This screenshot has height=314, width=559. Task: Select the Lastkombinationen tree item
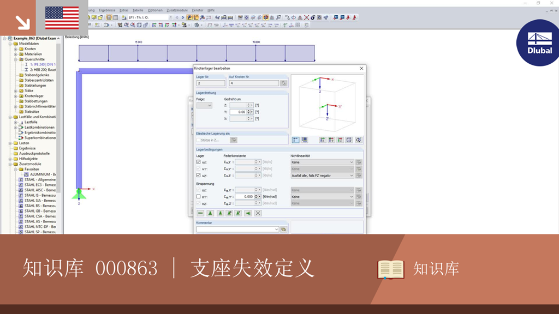pyautogui.click(x=39, y=127)
